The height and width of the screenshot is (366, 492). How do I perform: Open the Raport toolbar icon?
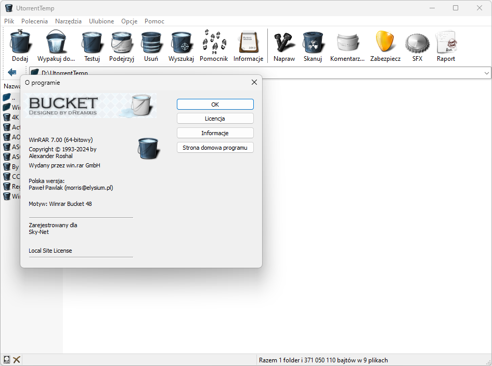coord(446,42)
